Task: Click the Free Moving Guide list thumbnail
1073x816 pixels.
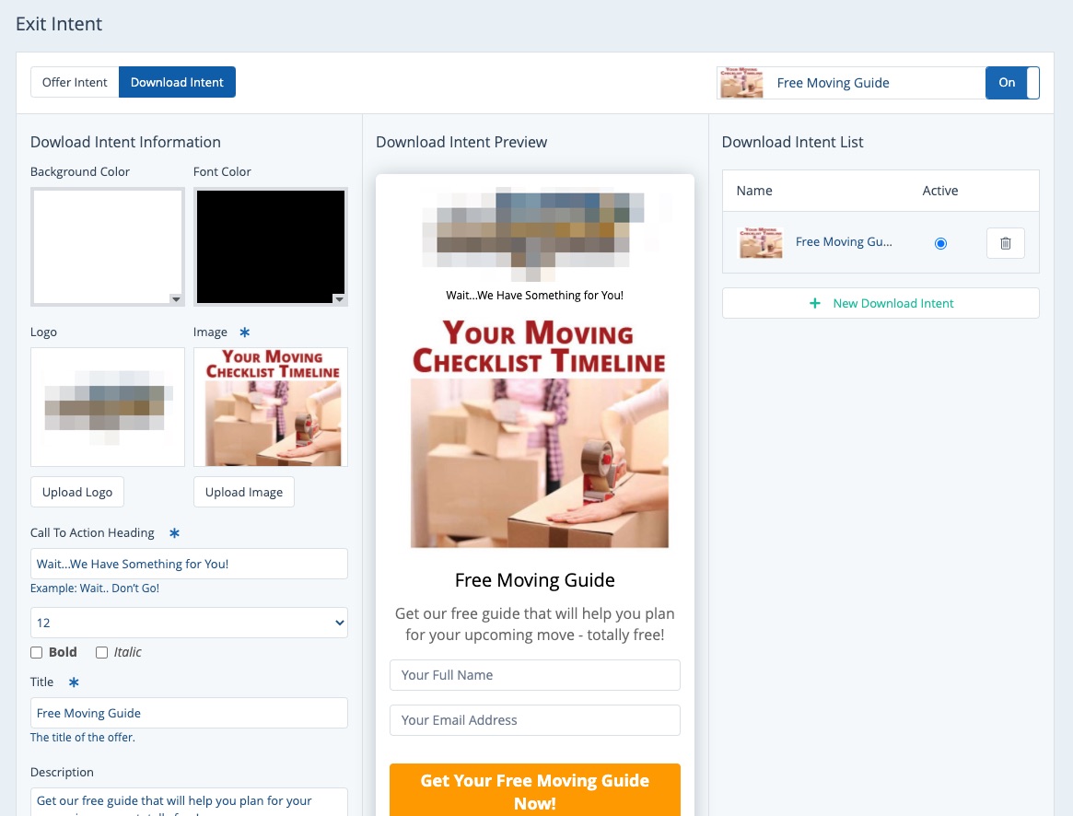Action: 761,242
